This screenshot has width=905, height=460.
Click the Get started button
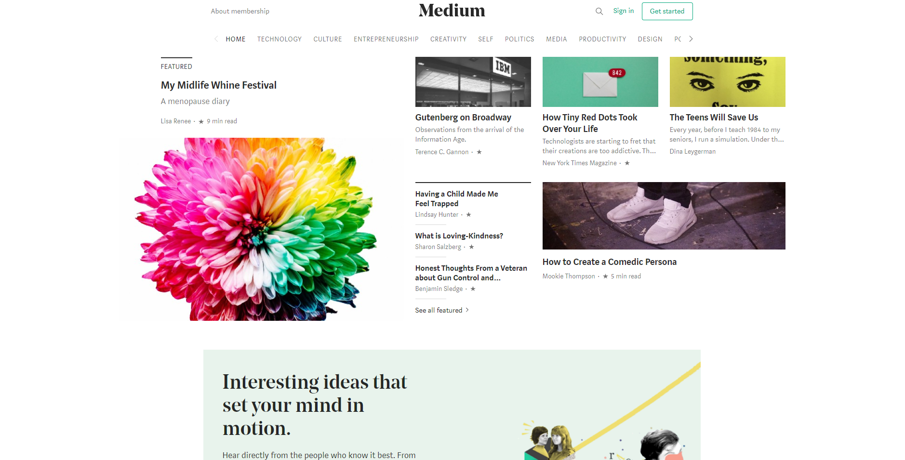pyautogui.click(x=667, y=11)
